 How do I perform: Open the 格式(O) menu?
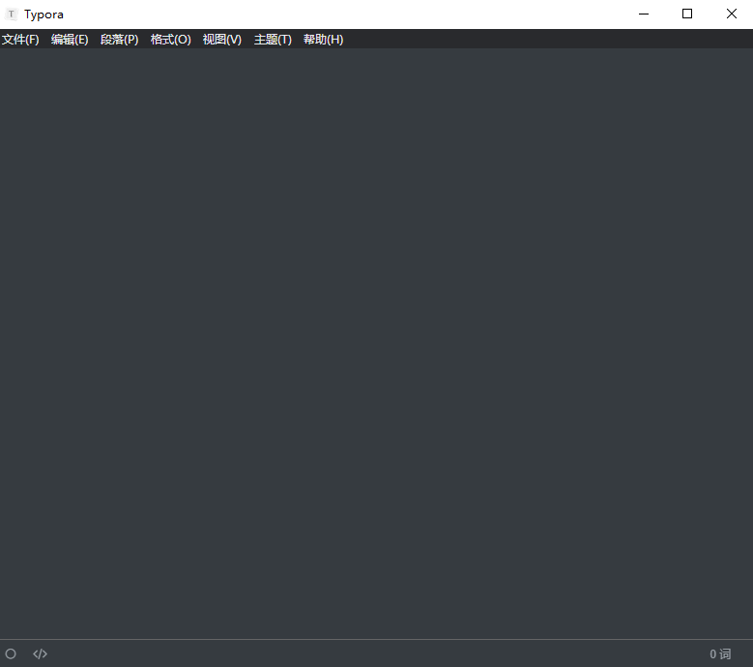tap(170, 40)
